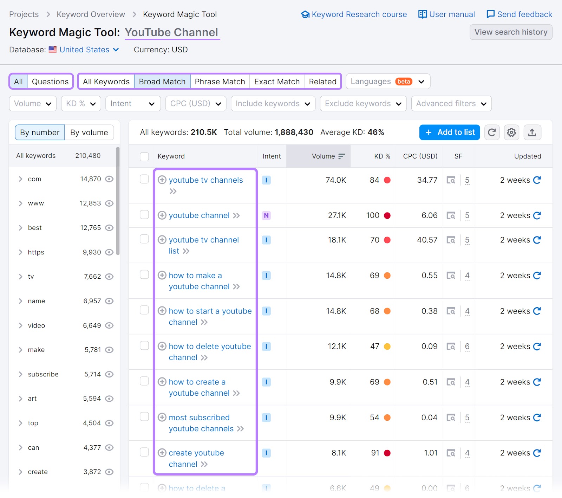Open the Volume filter dropdown

point(32,103)
